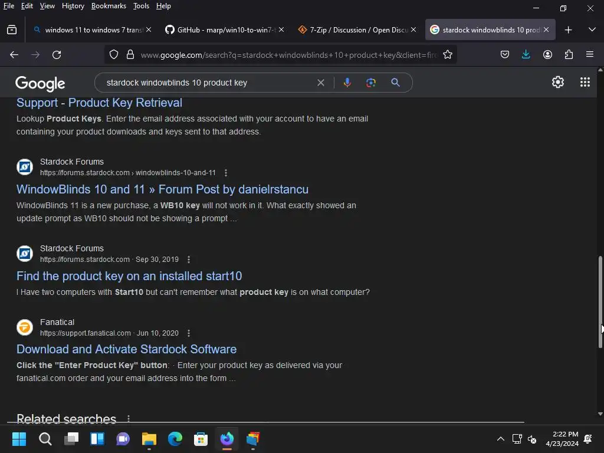Click the forward navigation arrow
The image size is (604, 453).
coord(35,55)
